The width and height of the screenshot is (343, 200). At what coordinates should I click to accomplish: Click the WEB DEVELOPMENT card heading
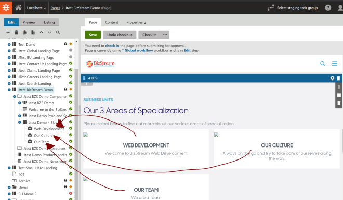tap(146, 145)
